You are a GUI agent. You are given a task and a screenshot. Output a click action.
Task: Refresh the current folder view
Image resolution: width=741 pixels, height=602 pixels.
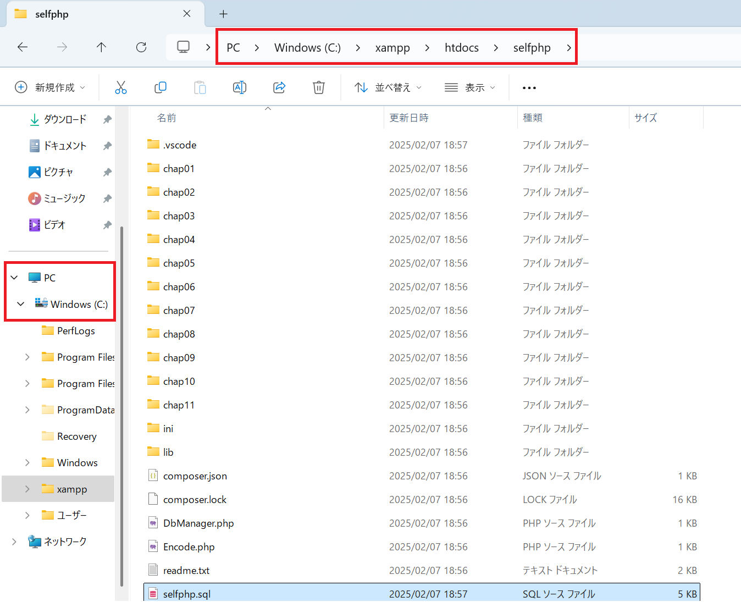click(141, 47)
